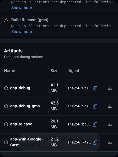Copy the app-with-Google-Cast sha256 digest

coord(95,143)
